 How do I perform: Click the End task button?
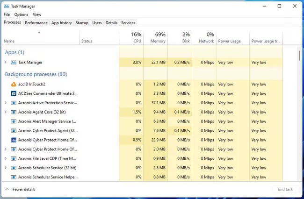285,189
